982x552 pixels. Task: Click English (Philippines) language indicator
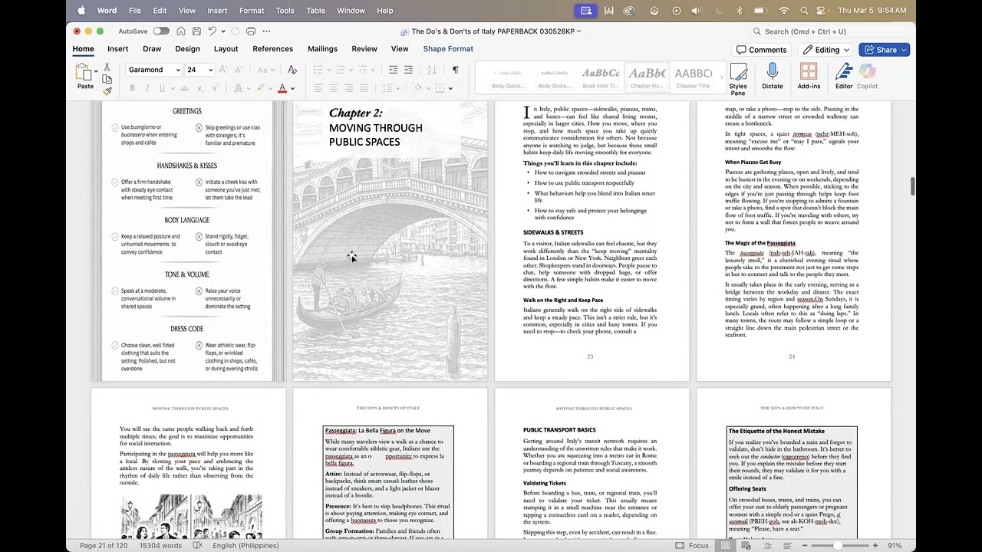click(x=245, y=546)
